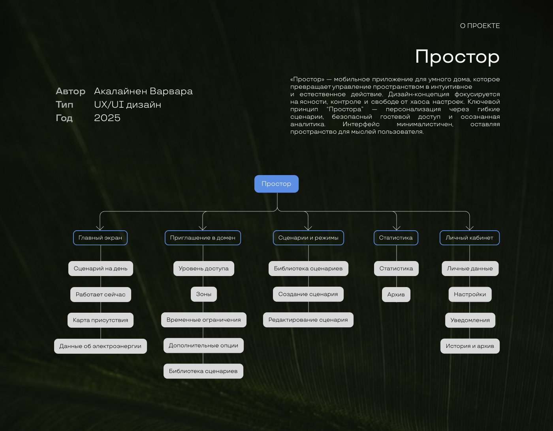553x431 pixels.
Task: Open the «Главный экран» section node
Action: tap(100, 237)
